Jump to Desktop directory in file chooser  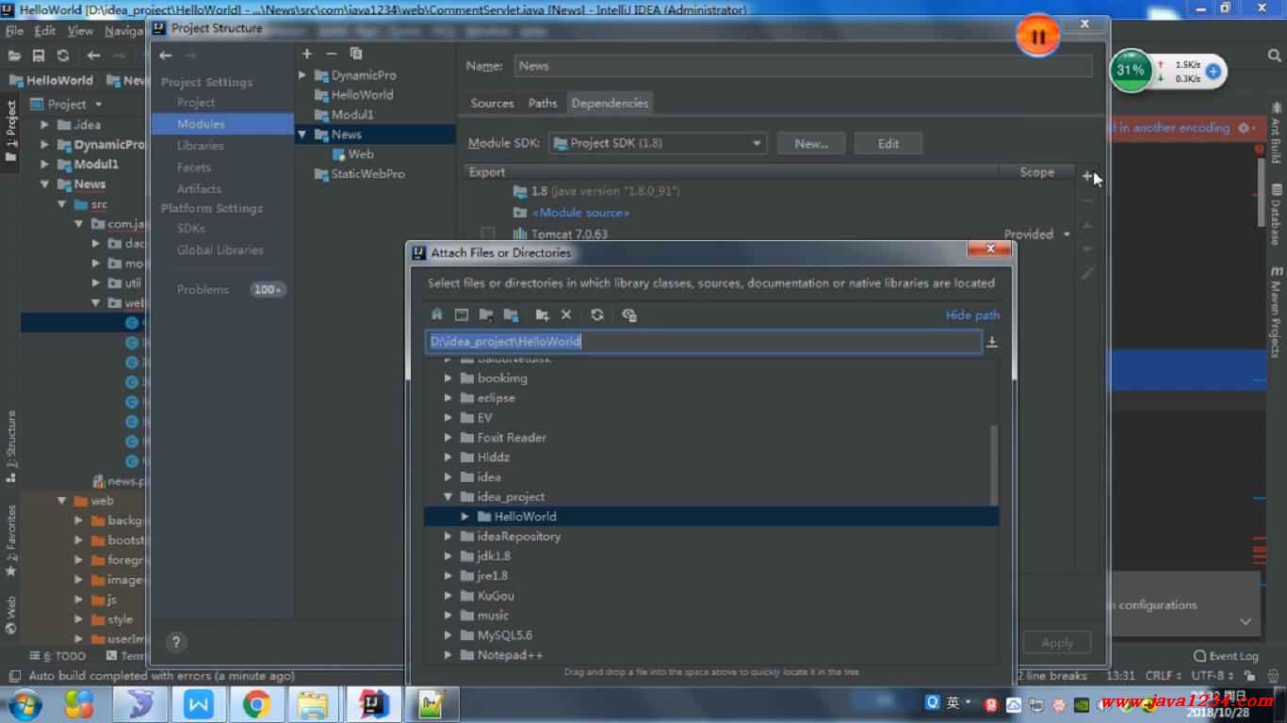coord(462,314)
